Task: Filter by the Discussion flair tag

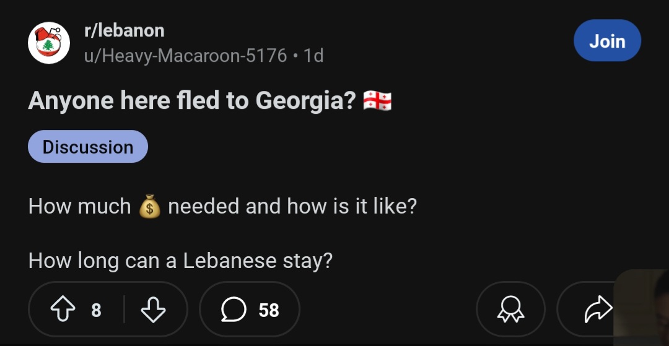Action: 87,147
